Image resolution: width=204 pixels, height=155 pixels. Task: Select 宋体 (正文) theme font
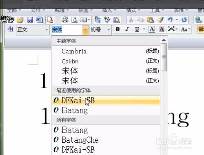click(x=106, y=81)
